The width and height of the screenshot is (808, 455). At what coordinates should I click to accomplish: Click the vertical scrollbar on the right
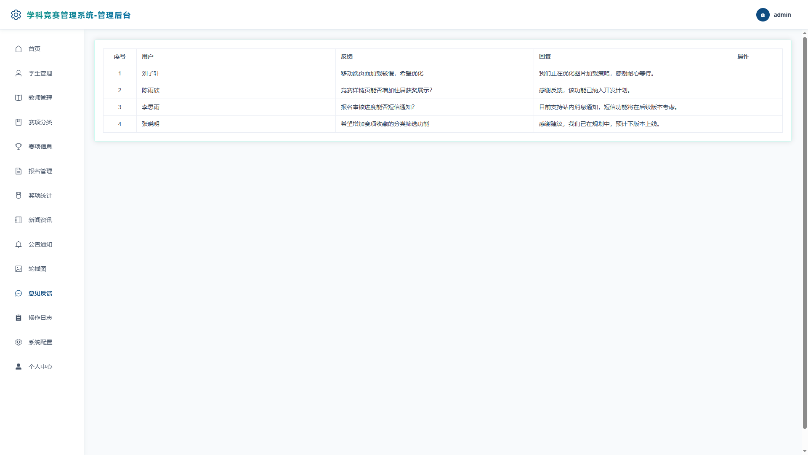coord(805,233)
